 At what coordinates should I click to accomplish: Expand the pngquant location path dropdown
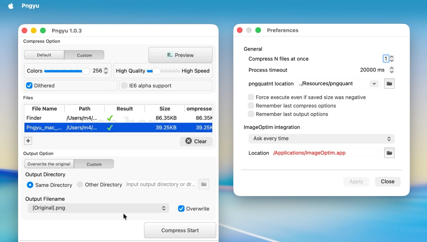click(x=374, y=83)
